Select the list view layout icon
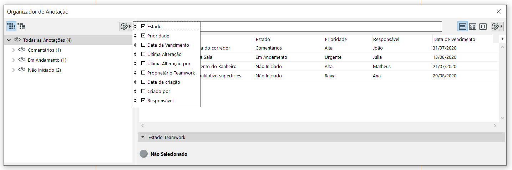This screenshot has height=170, width=512. click(462, 26)
